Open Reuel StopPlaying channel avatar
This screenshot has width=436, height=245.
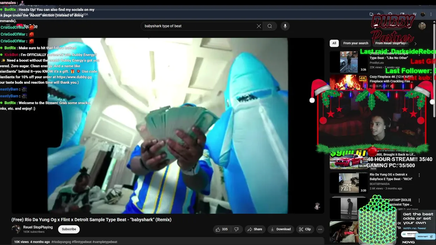pos(16,229)
